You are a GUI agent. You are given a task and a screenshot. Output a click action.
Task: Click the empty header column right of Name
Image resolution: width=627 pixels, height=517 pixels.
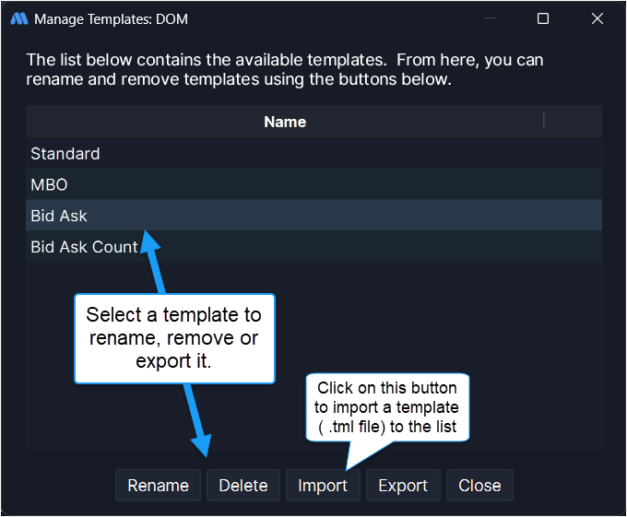click(x=573, y=122)
